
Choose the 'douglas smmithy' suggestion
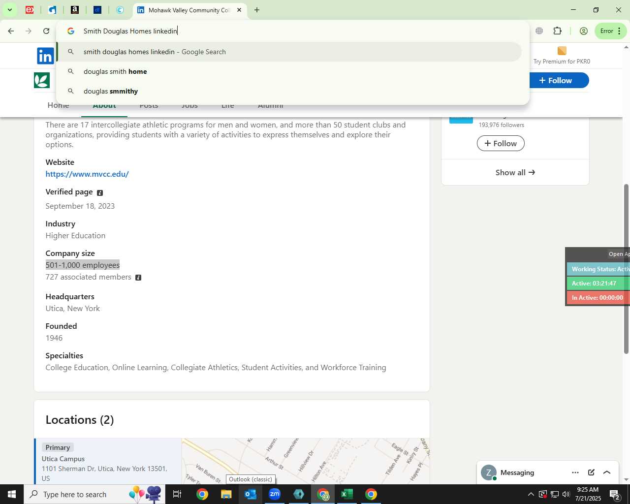tap(289, 91)
